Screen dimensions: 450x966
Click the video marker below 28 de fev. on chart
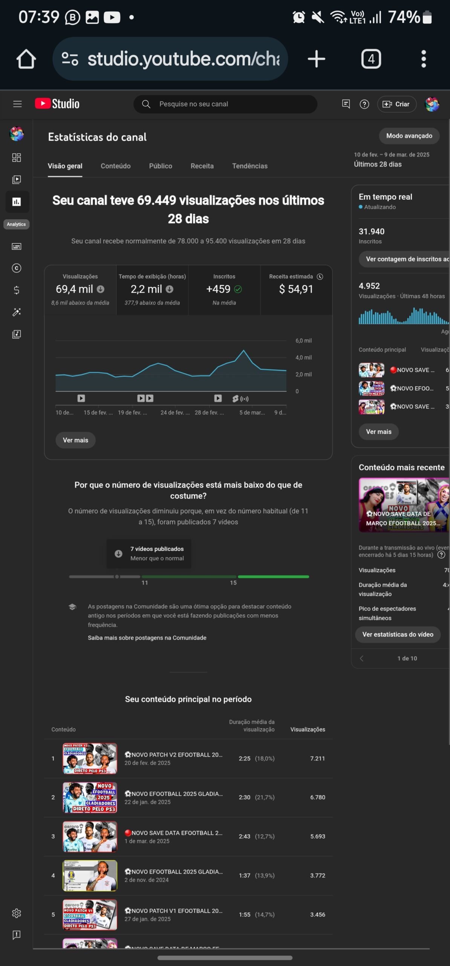click(218, 398)
